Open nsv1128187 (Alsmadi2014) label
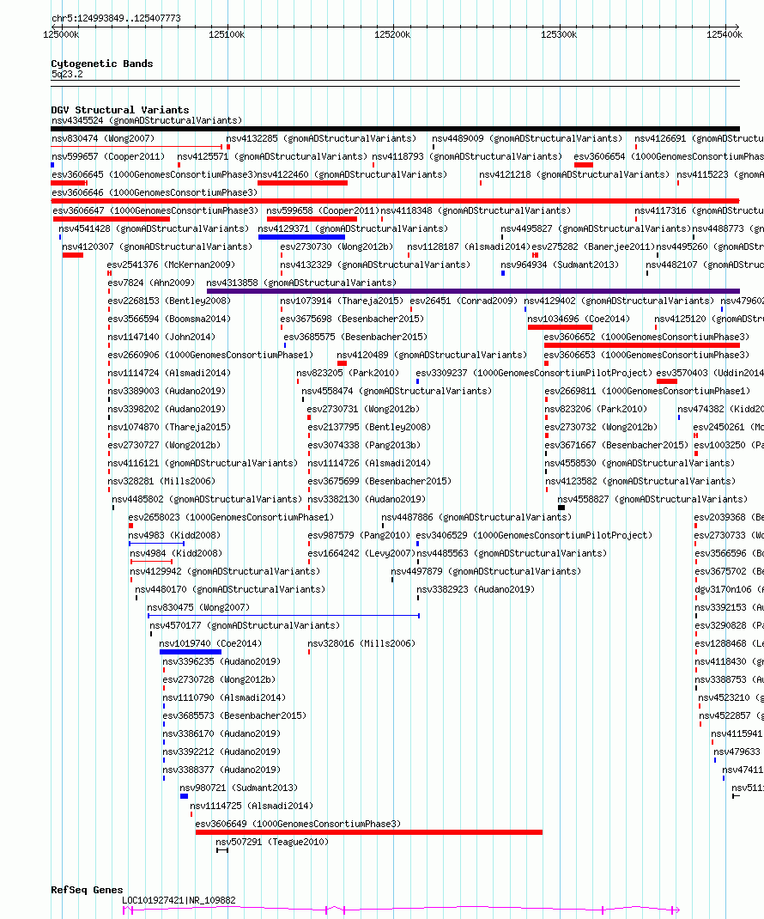Screen dimensions: 764x919 coord(469,247)
